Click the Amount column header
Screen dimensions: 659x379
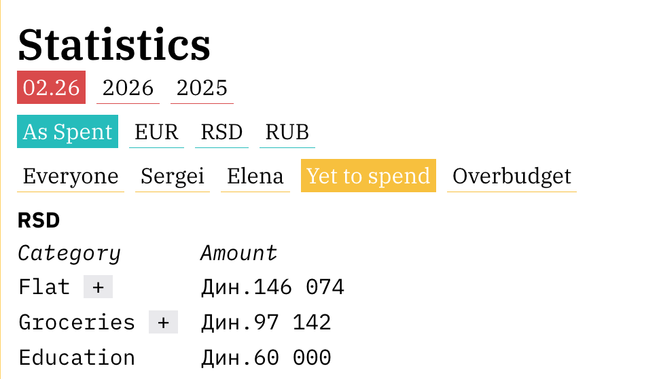[x=239, y=253]
